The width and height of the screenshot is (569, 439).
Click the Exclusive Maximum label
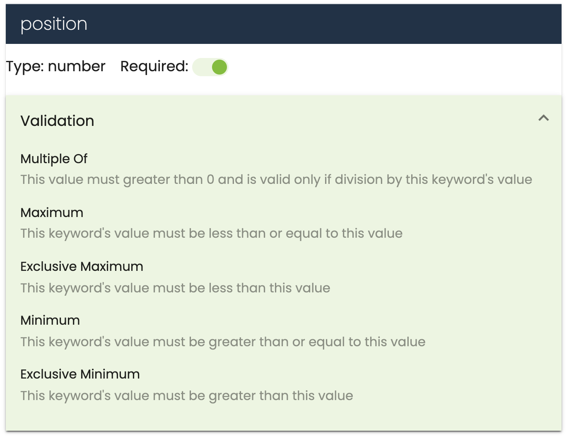[x=82, y=266]
